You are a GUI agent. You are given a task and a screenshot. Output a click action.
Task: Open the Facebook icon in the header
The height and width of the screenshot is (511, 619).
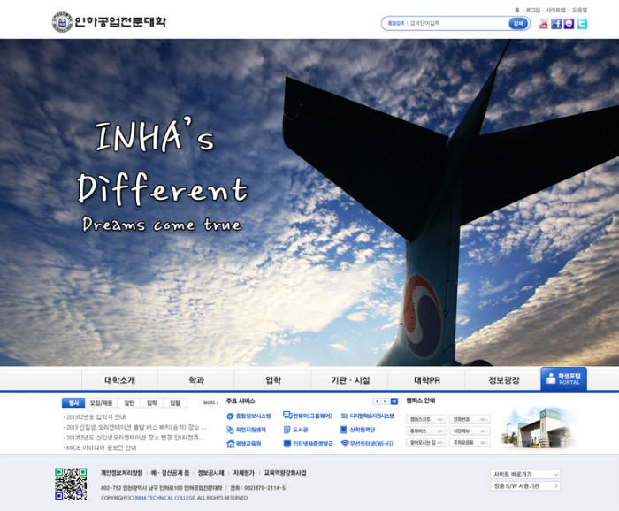pos(556,24)
